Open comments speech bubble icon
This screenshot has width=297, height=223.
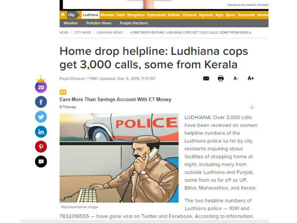coord(41,162)
